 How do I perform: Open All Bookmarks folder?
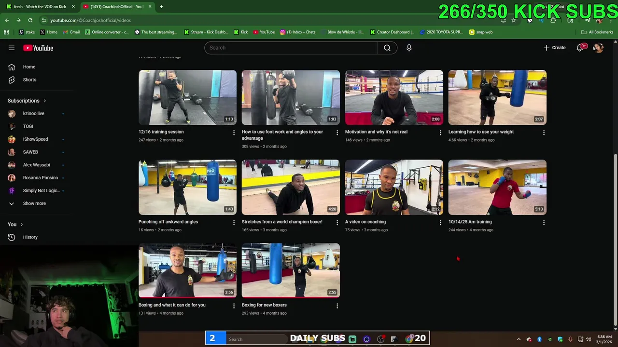[x=597, y=32]
